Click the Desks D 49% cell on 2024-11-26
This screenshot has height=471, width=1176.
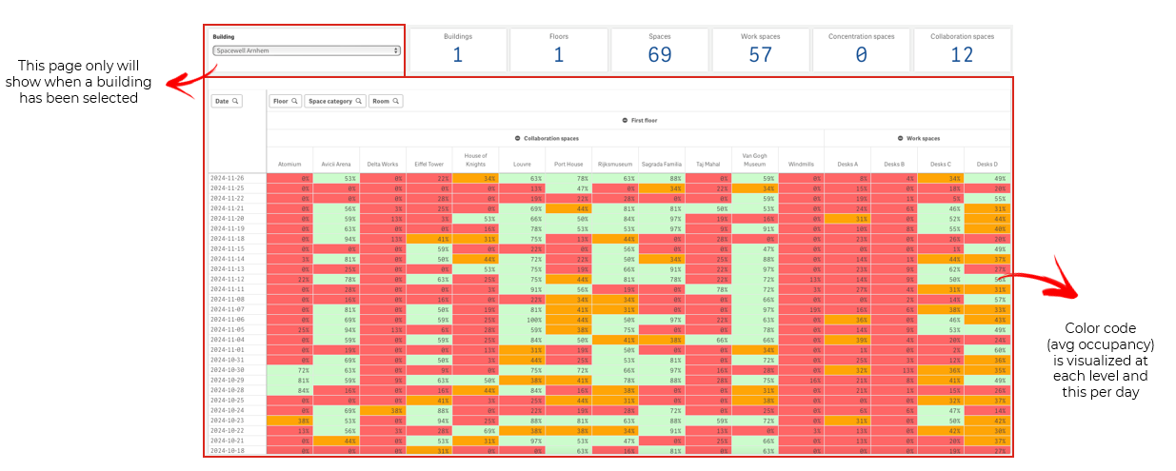pyautogui.click(x=987, y=178)
